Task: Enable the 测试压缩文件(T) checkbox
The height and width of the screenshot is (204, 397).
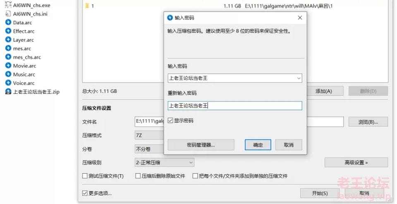Action: tap(85, 176)
